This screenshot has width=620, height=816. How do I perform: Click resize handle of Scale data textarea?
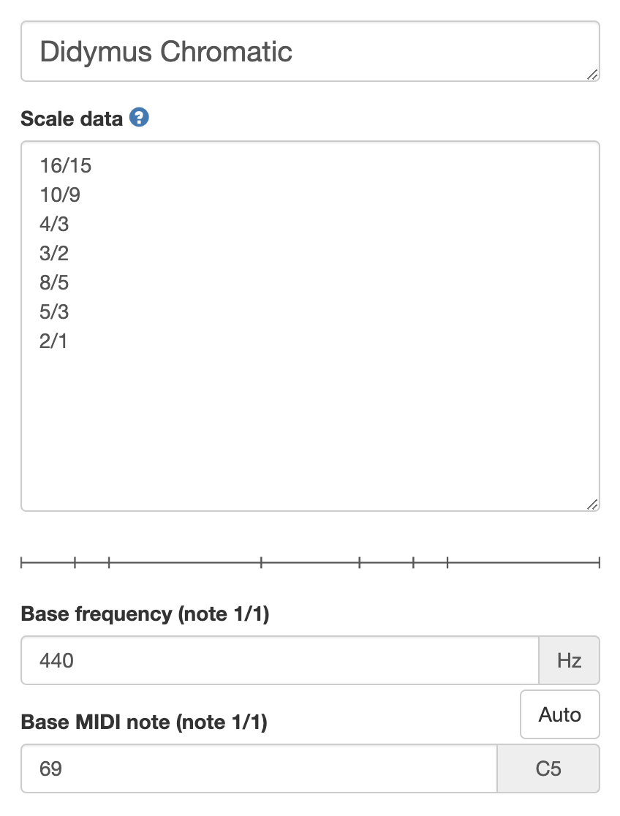pyautogui.click(x=592, y=504)
